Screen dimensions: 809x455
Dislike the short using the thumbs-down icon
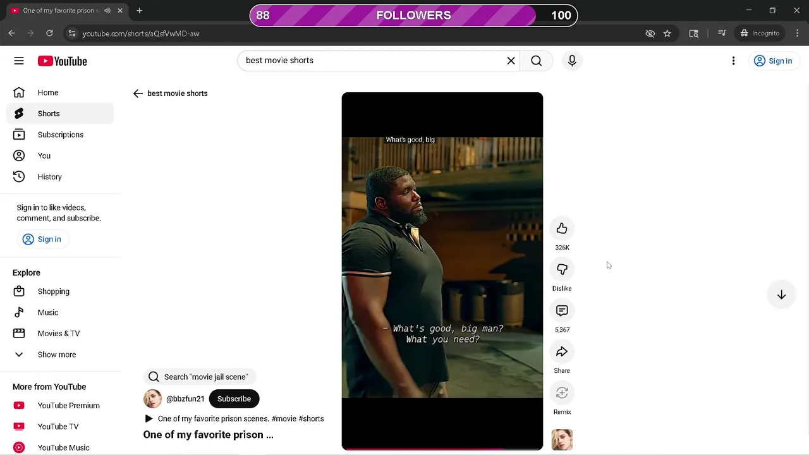pyautogui.click(x=562, y=269)
